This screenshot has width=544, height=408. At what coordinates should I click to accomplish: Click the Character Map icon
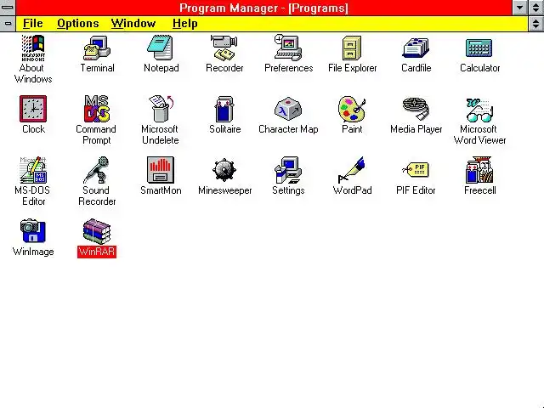pos(288,109)
